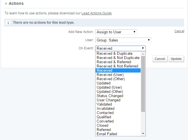
Task: Open the Lead Actions Guide link
Action: click(96, 13)
